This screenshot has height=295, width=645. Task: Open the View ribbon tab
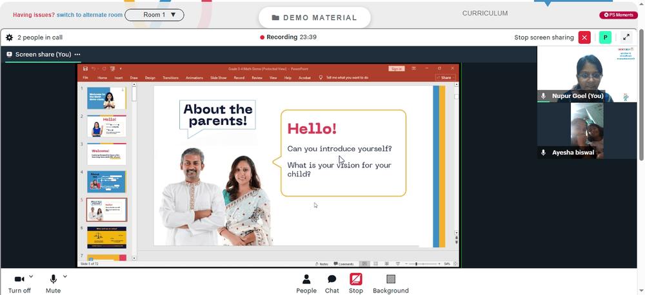(273, 78)
